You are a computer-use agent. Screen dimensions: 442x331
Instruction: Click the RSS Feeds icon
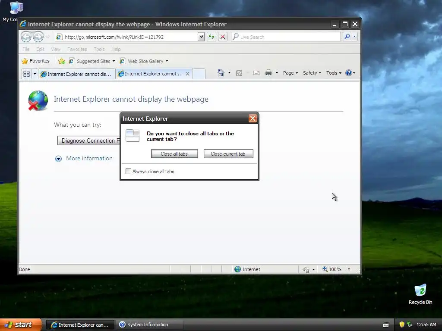pos(239,73)
